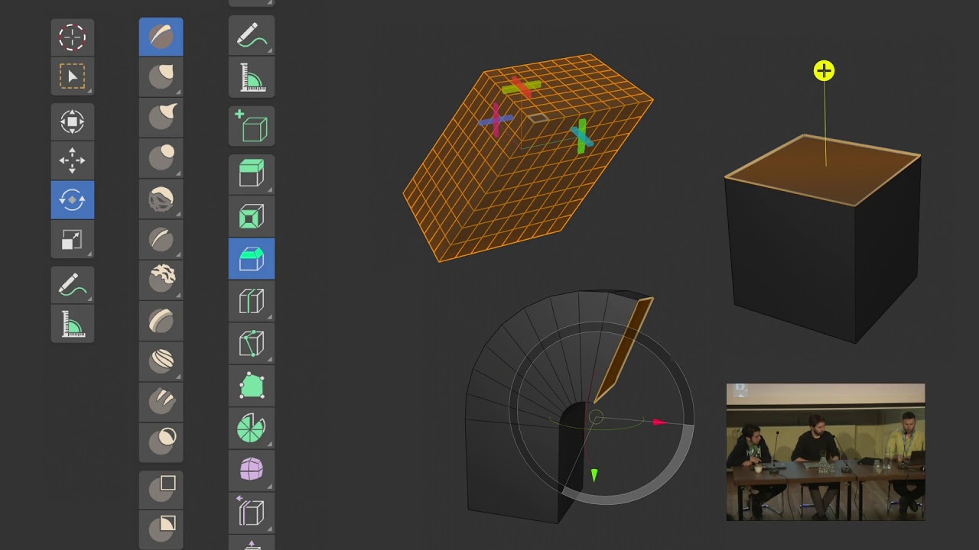Select the Select Box arrow tool
Screen dimensions: 979x550
pyautogui.click(x=72, y=76)
